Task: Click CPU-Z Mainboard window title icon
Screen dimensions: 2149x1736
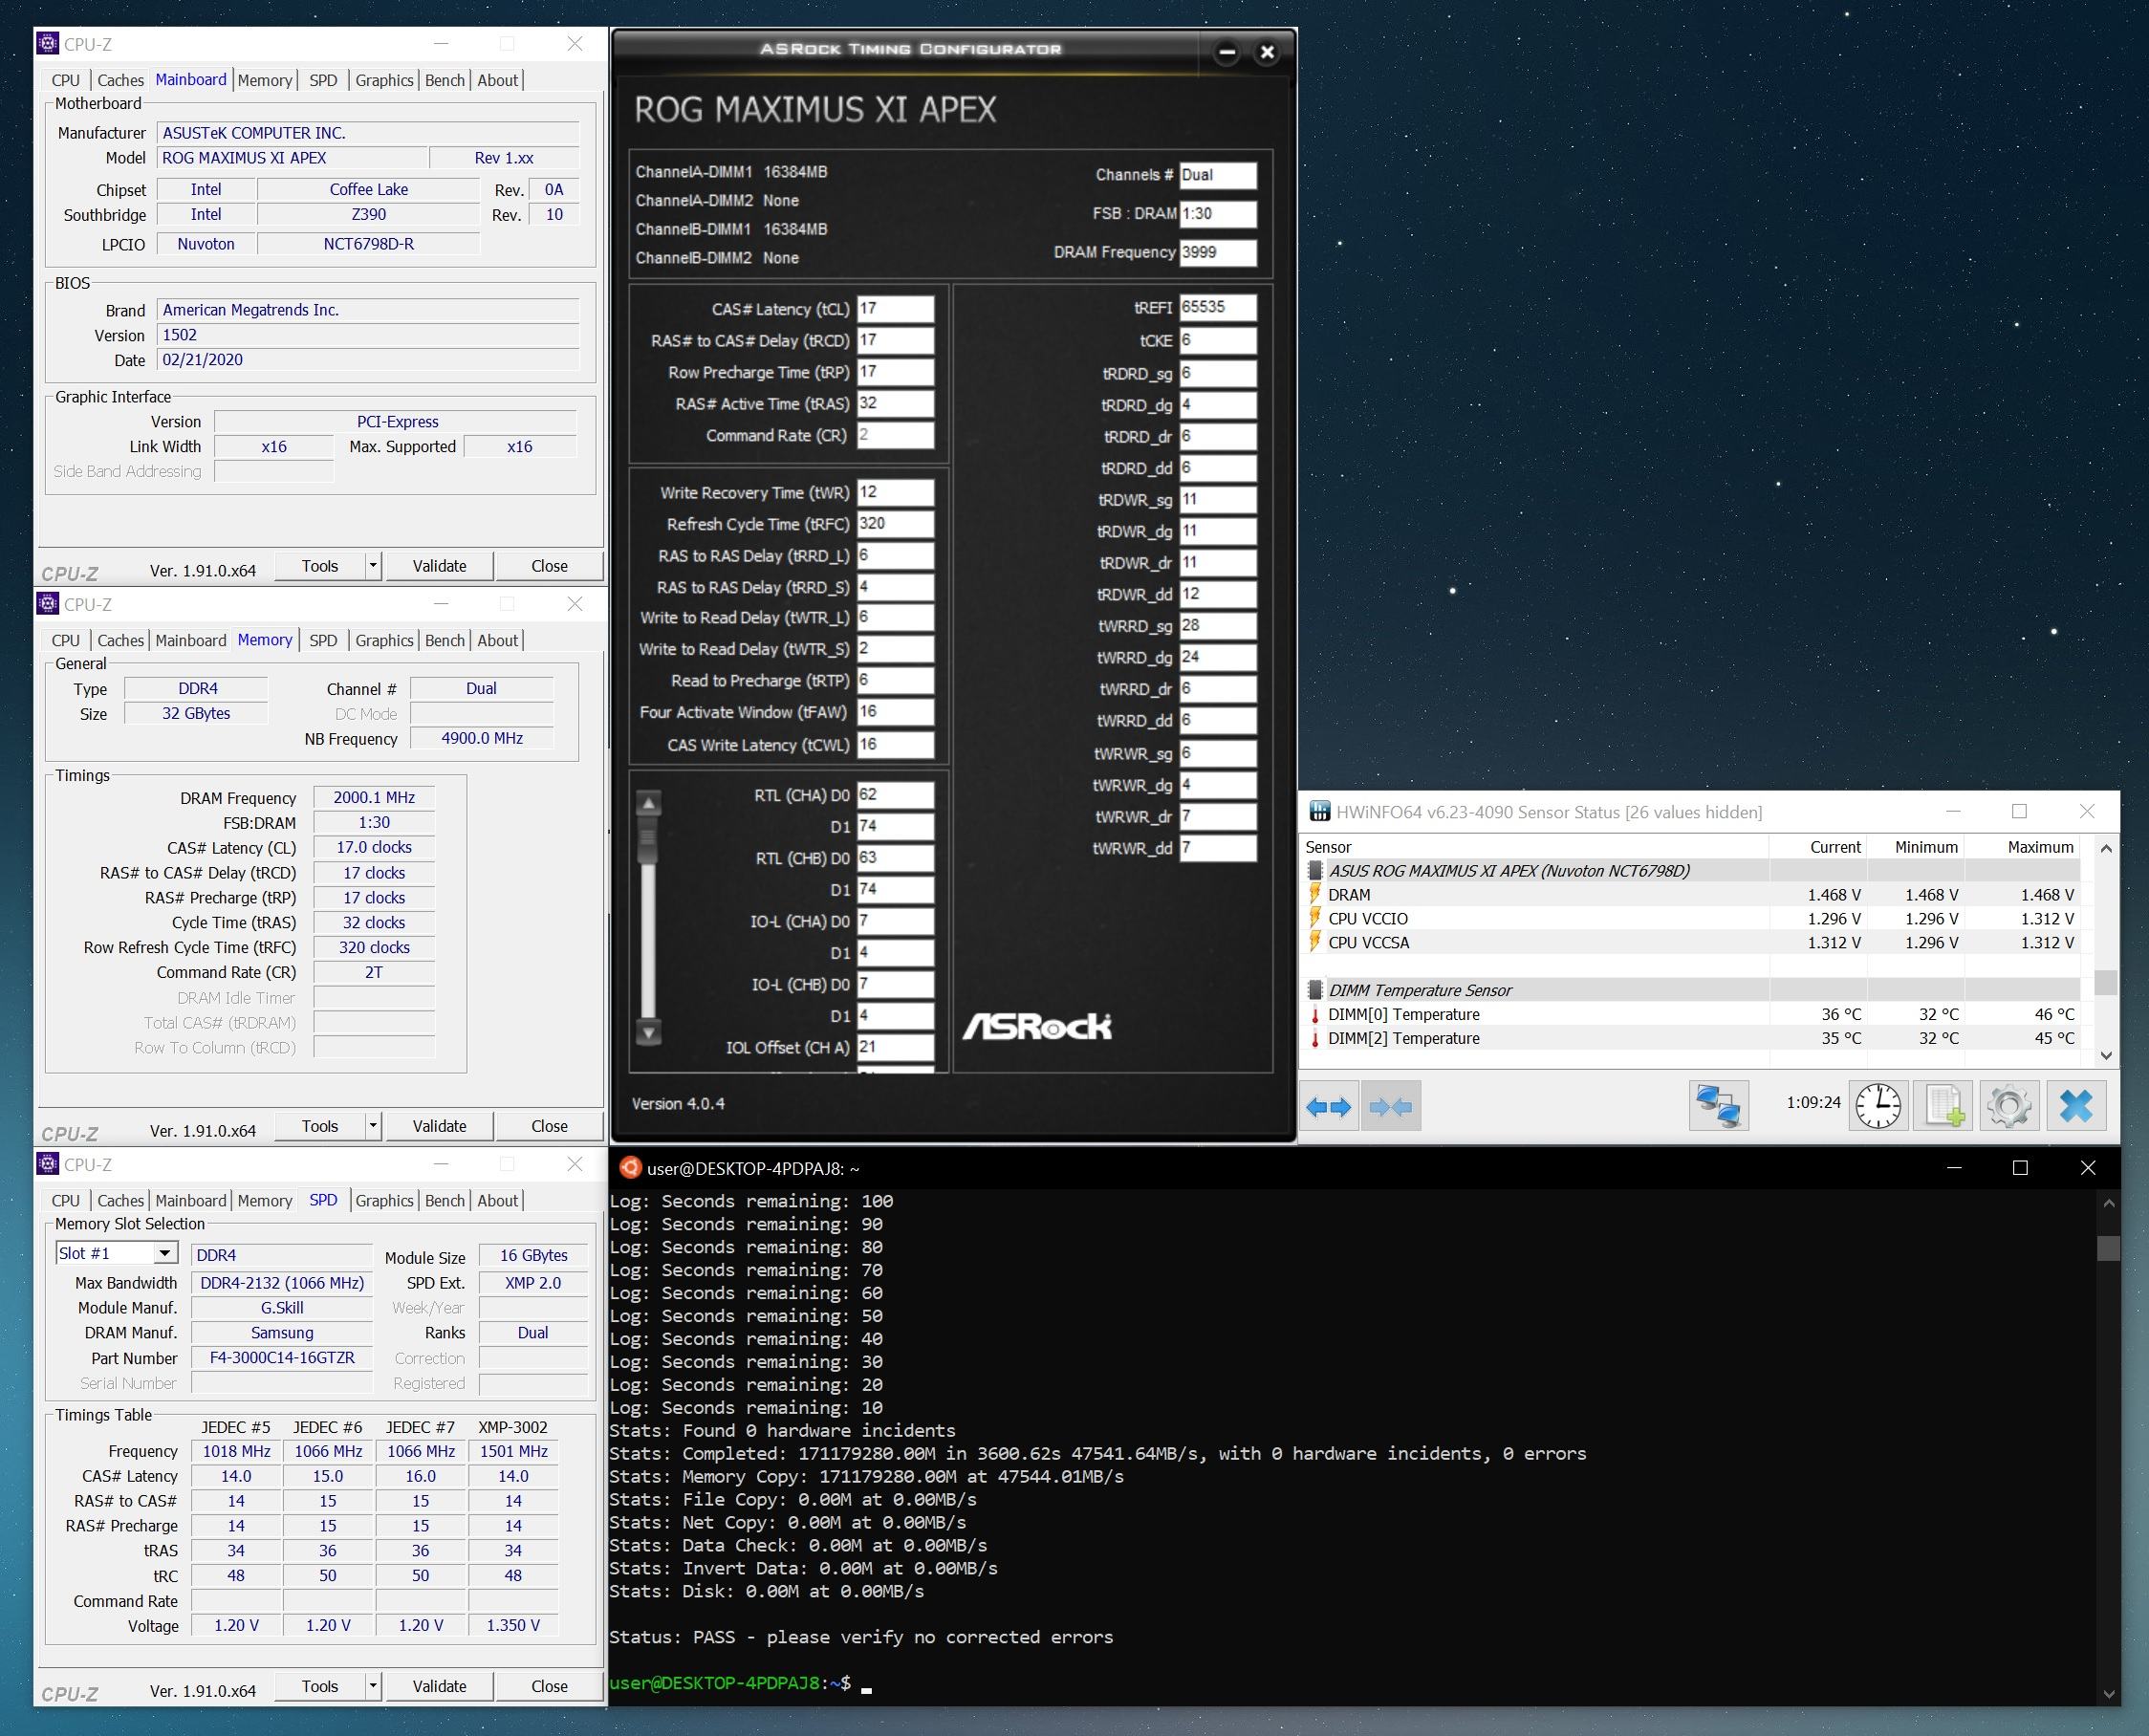Action: 48,43
